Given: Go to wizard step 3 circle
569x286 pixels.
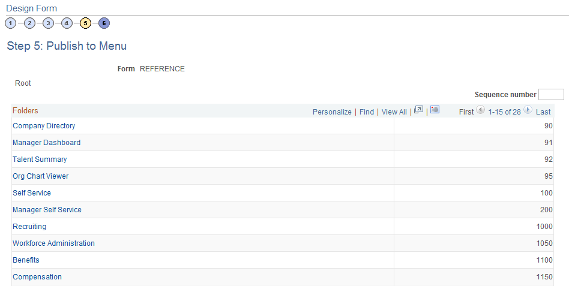Looking at the screenshot, I should tap(48, 23).
